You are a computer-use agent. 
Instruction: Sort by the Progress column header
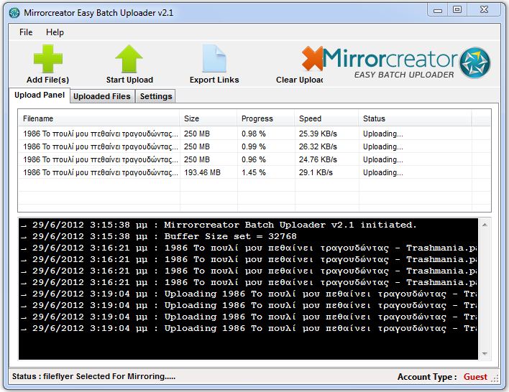coord(265,118)
